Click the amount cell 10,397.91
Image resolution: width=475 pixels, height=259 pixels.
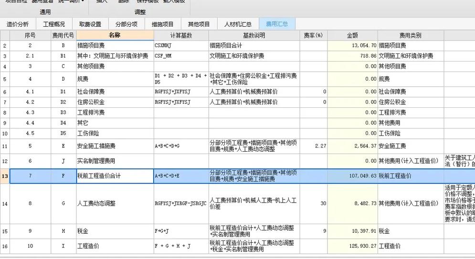352,231
